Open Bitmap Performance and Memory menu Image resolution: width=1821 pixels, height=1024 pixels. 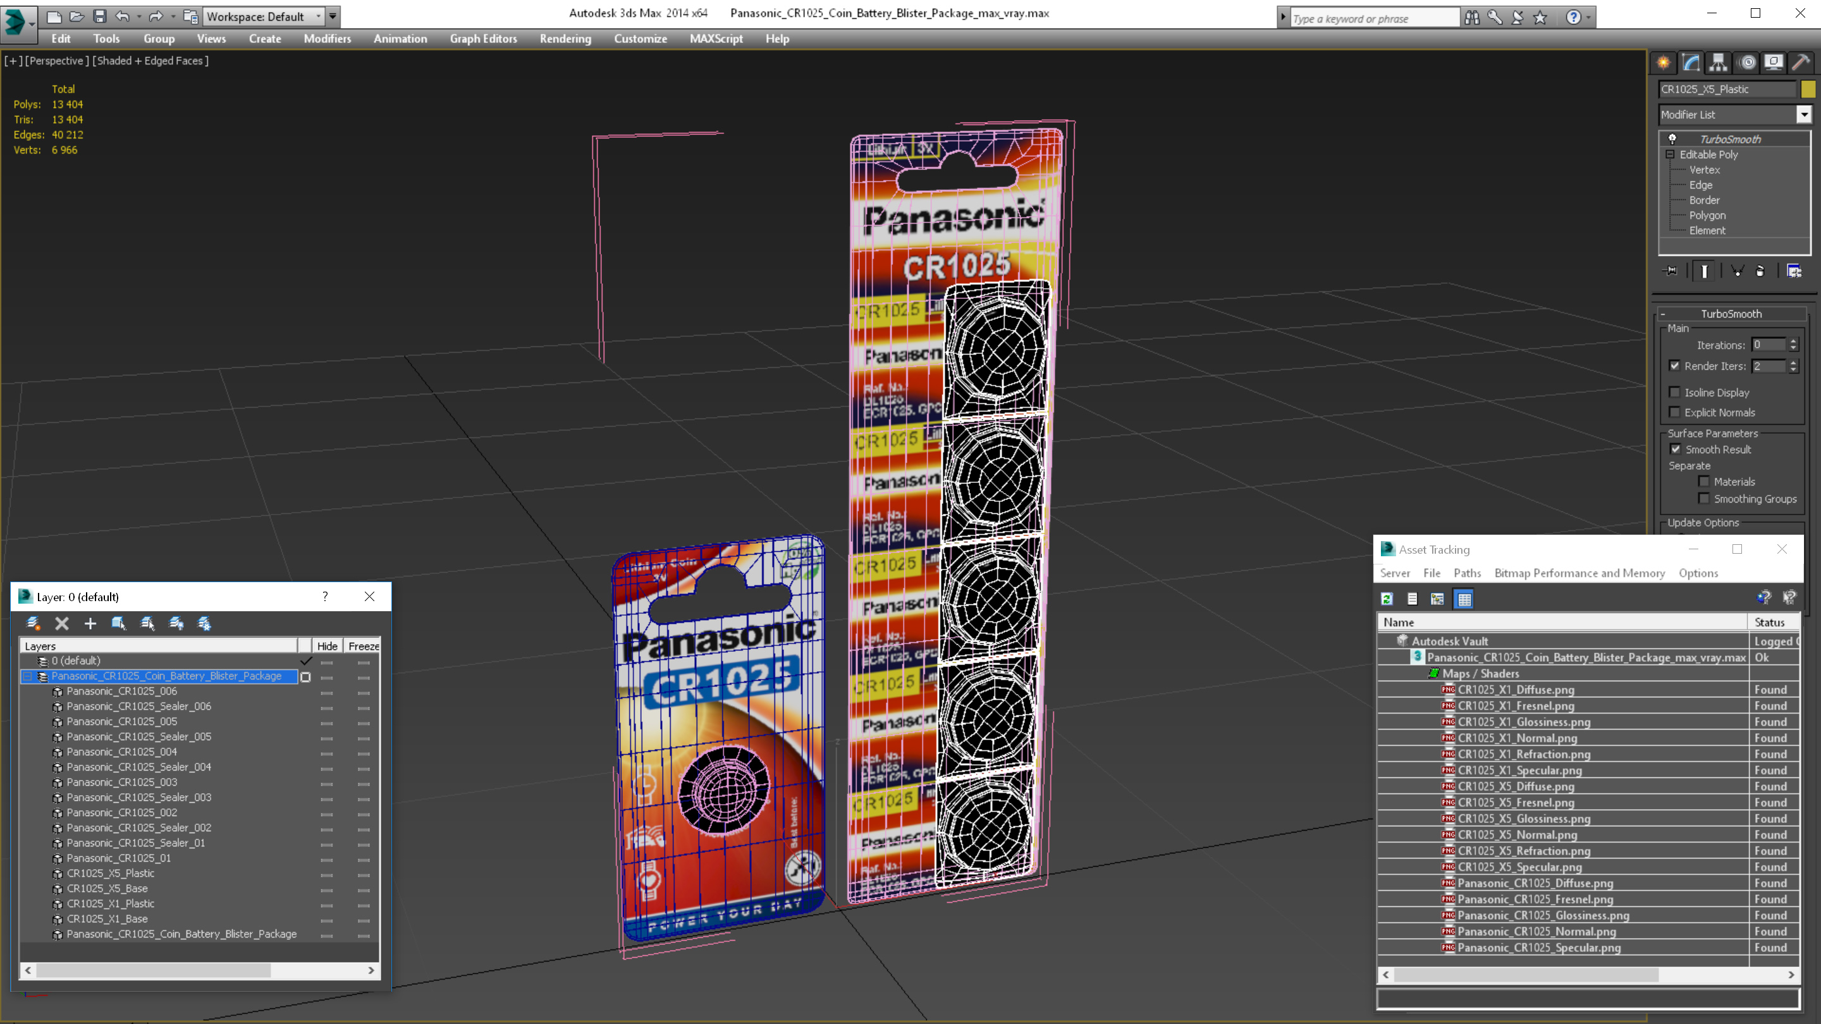[x=1579, y=573]
